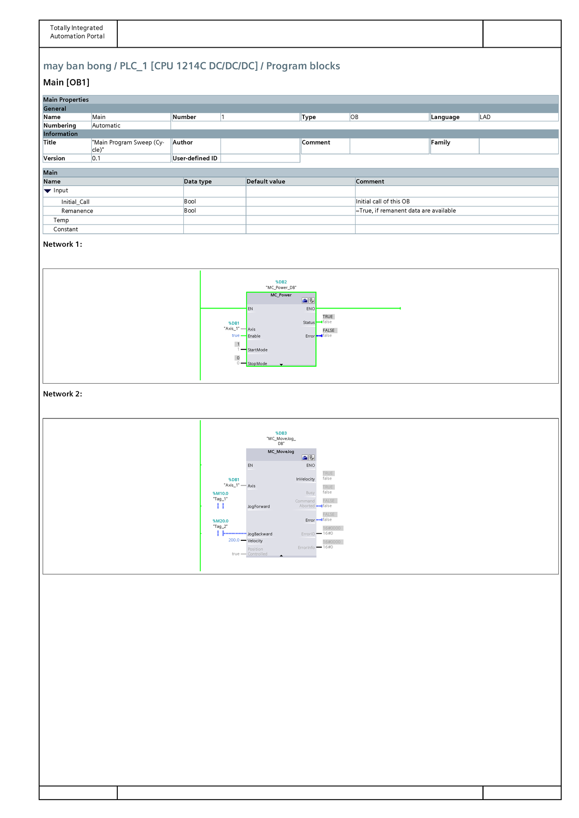Viewport: 579px width, 818px height.
Task: Select Network 1 heading
Action: pyautogui.click(x=63, y=244)
